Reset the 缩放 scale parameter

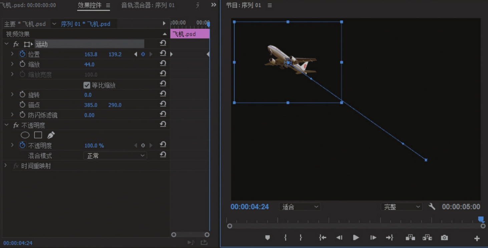(163, 64)
